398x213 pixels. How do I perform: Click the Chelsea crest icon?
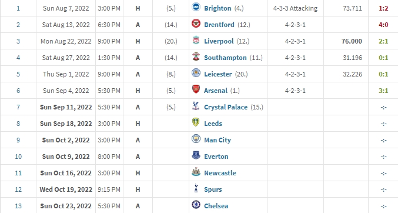(196, 205)
